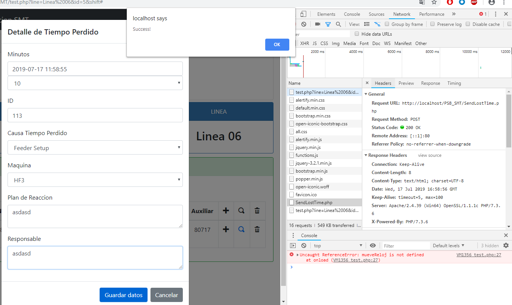Toggle the network filter funnel icon

(328, 24)
